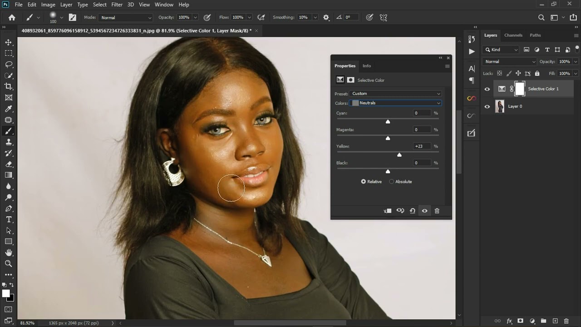Open the Colors dropdown showing Neutrals
Viewport: 581px width, 327px height.
point(395,103)
